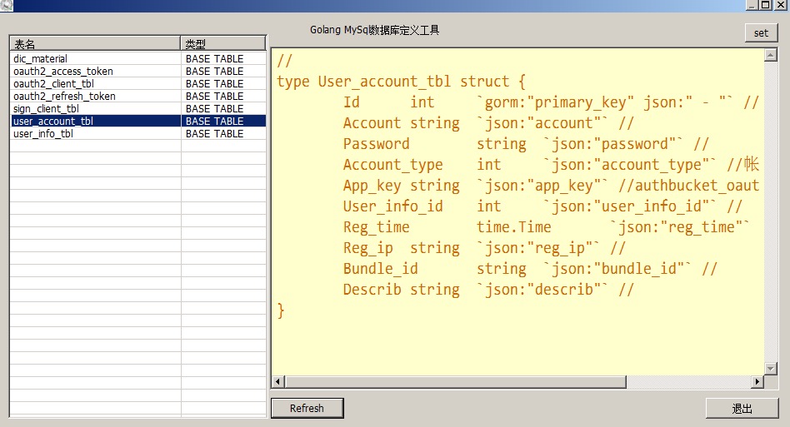
Task: Minimize the tool window
Action: tap(752, 5)
